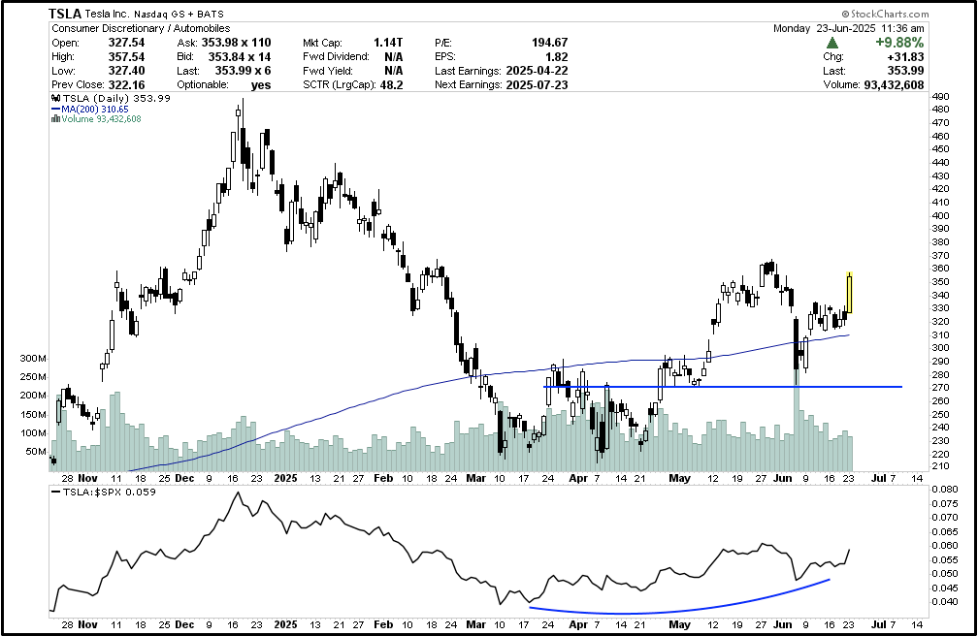Click the Fwd Yield N/A value
Screen dimensions: 978x636
tap(394, 71)
